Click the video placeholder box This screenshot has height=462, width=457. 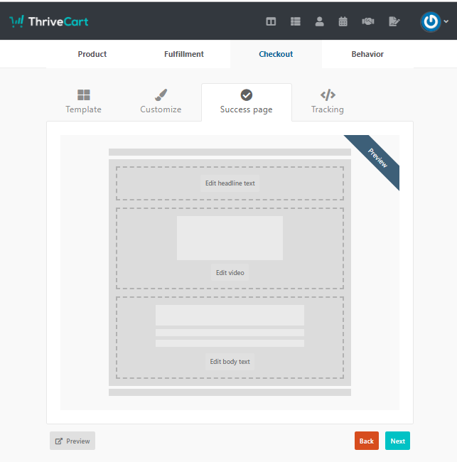point(230,238)
